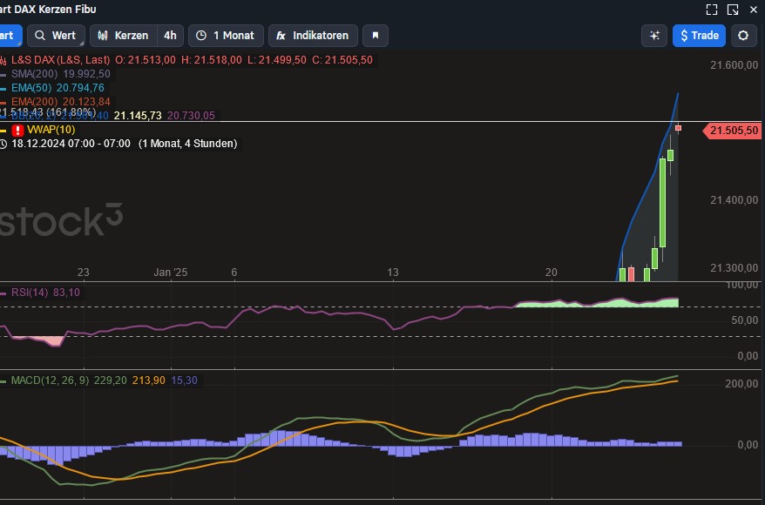Open the 1 Monat time range dropdown
Image resolution: width=765 pixels, height=505 pixels.
pyautogui.click(x=226, y=36)
